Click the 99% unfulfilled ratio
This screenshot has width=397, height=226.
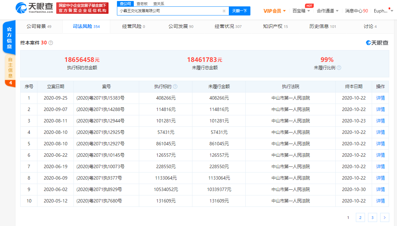point(327,60)
